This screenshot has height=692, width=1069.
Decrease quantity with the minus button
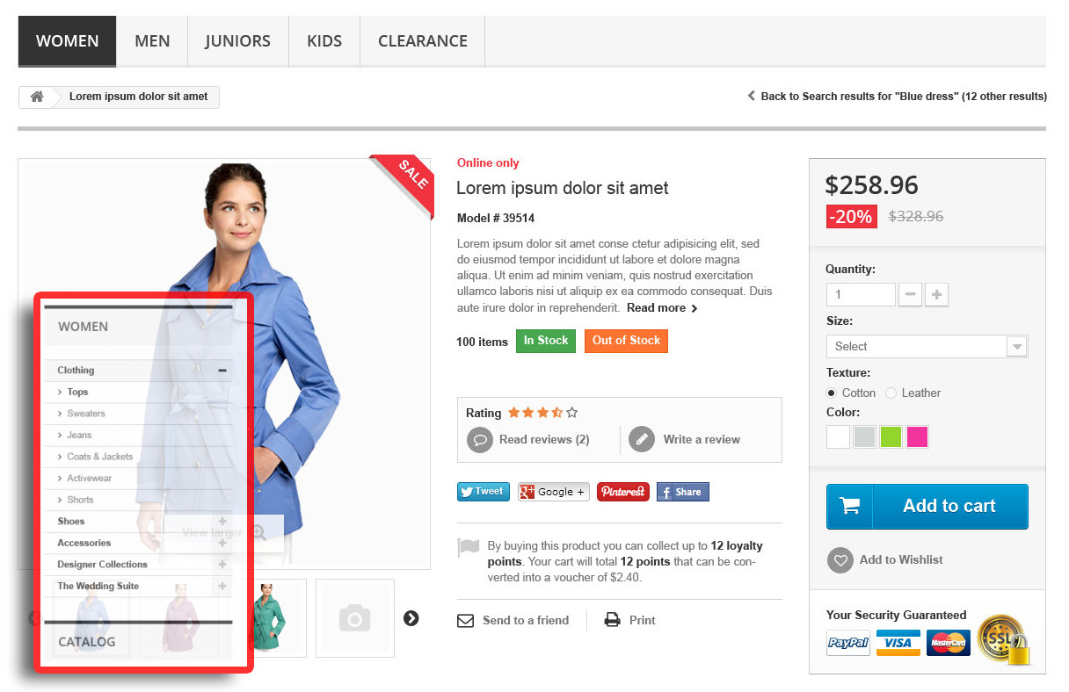911,295
